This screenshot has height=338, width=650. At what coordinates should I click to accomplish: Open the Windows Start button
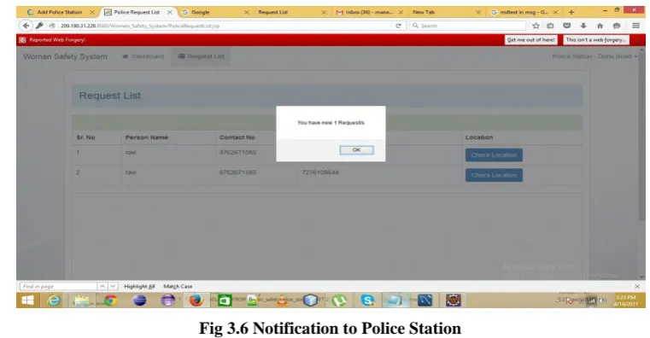27,300
